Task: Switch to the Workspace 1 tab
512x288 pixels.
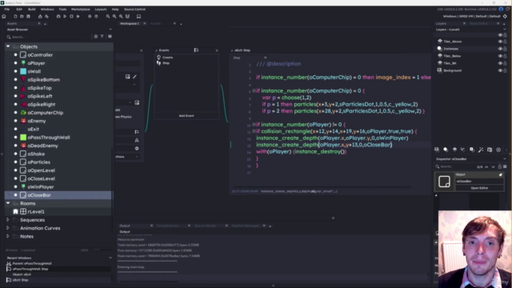Action: coord(130,23)
